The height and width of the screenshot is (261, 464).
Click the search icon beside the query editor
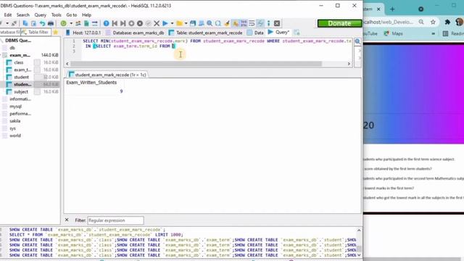coord(357,41)
